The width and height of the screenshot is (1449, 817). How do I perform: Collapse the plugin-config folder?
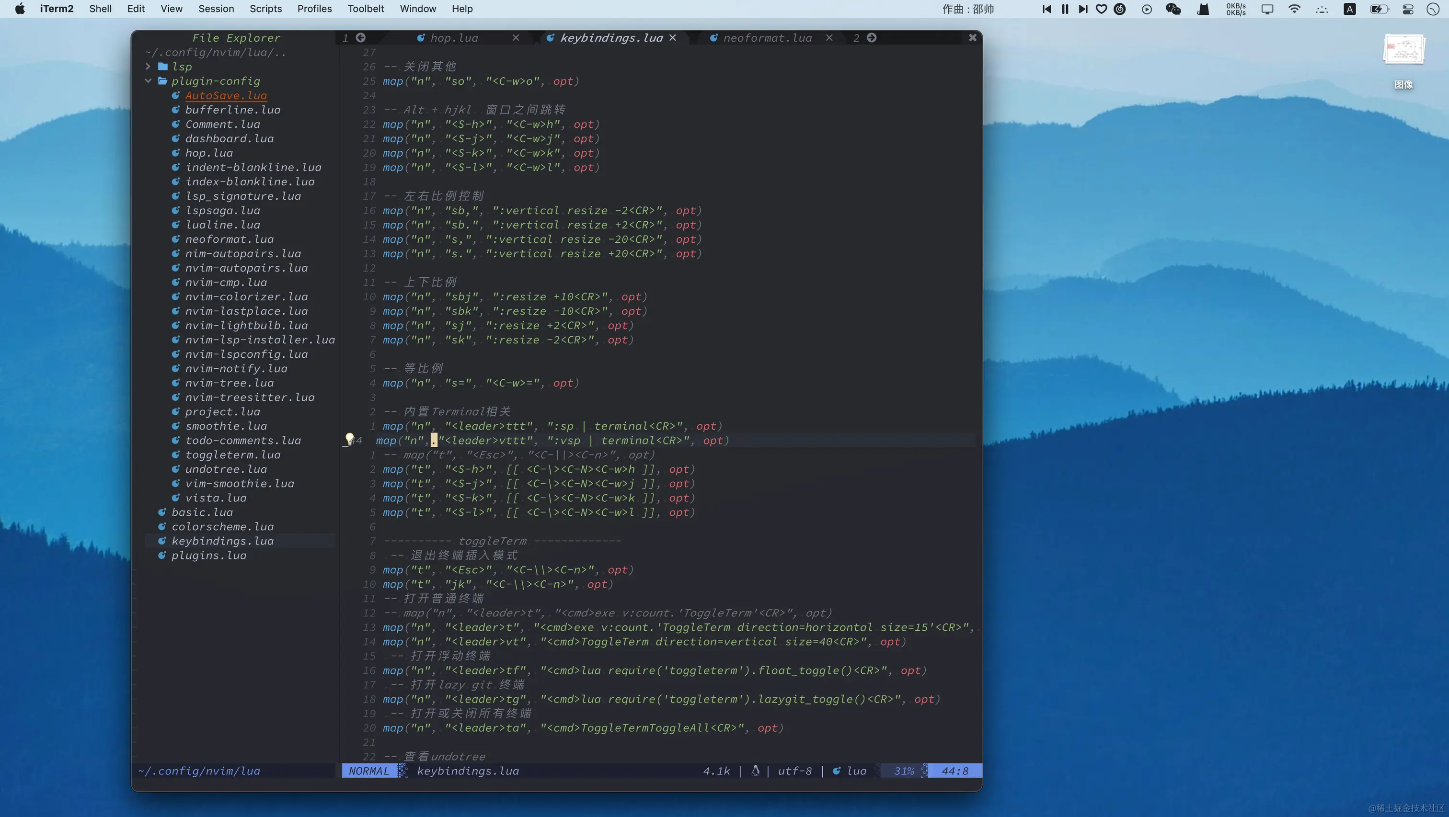149,81
